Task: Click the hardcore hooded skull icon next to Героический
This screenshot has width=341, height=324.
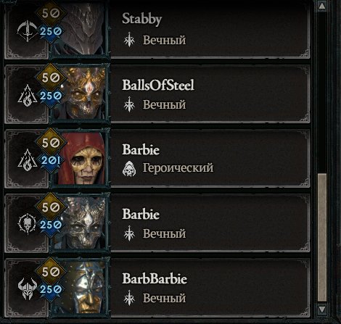Action: pos(129,168)
